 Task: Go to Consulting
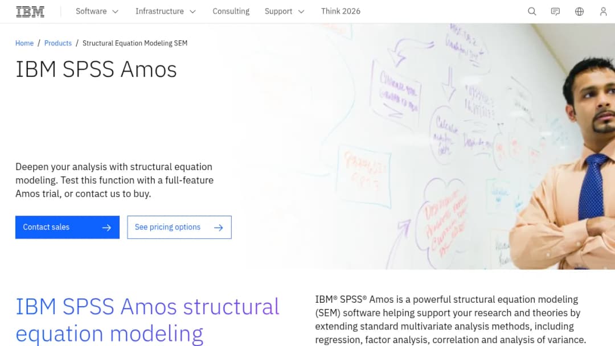[231, 11]
